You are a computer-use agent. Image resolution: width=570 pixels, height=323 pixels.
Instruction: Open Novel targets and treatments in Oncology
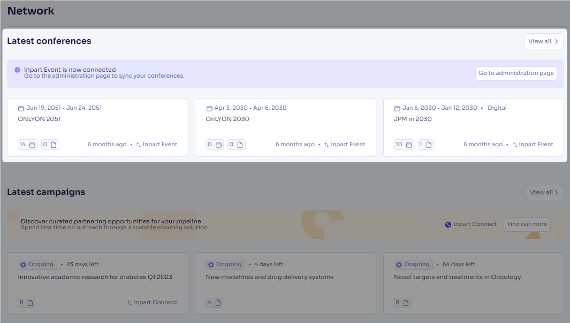[457, 277]
